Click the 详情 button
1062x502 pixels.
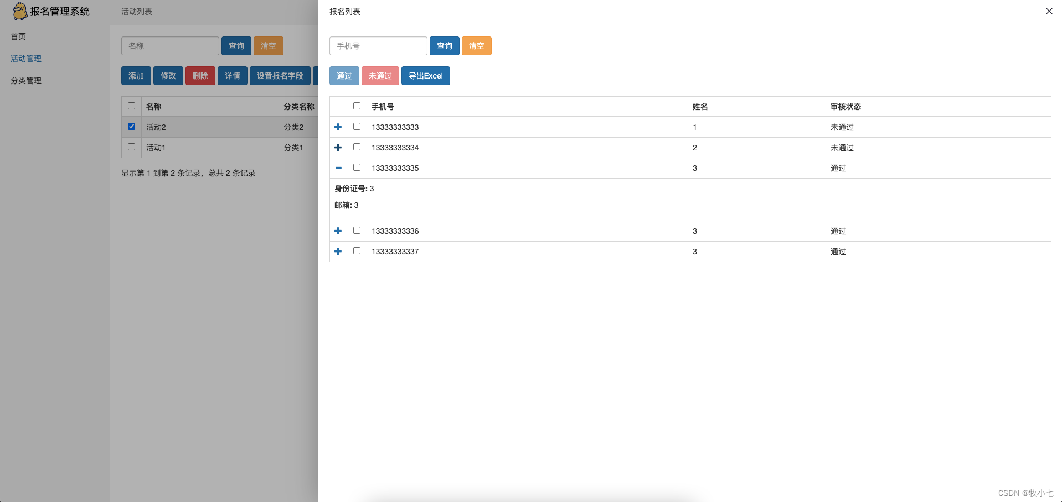233,76
